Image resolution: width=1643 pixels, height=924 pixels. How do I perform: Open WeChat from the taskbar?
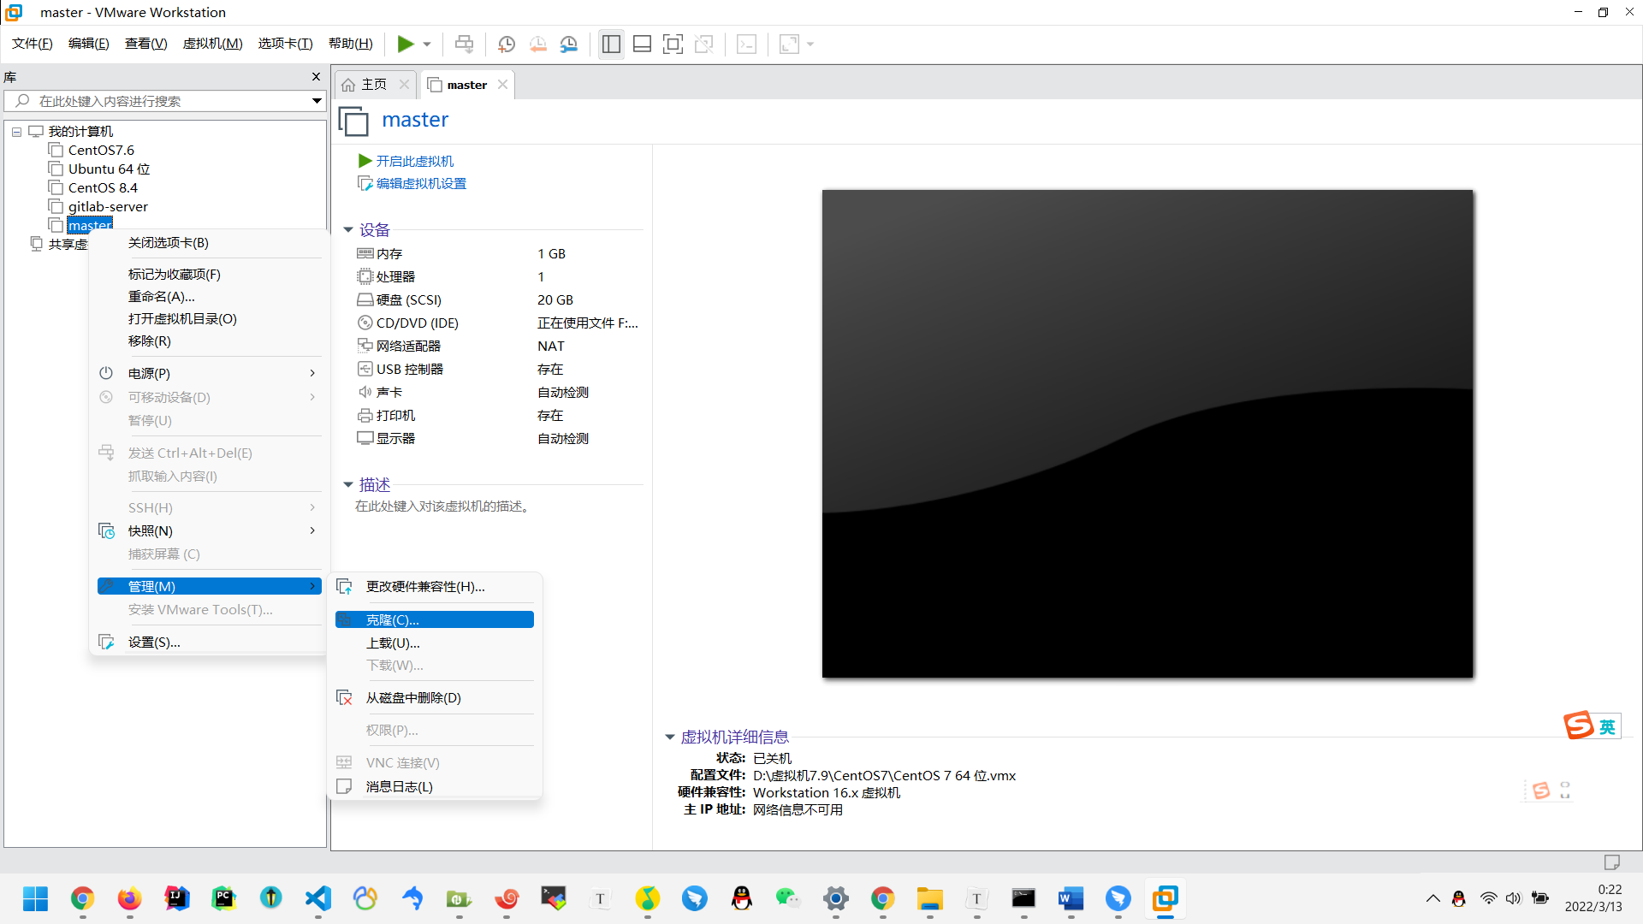tap(788, 898)
